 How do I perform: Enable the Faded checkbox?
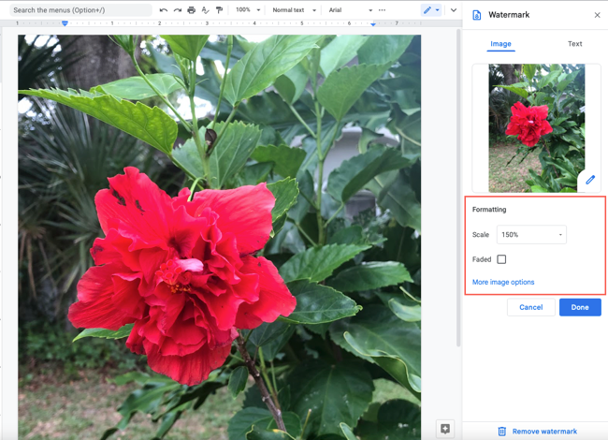[501, 259]
